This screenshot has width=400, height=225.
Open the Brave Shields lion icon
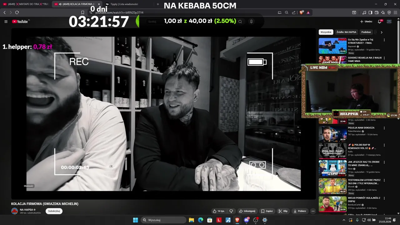tap(302, 12)
